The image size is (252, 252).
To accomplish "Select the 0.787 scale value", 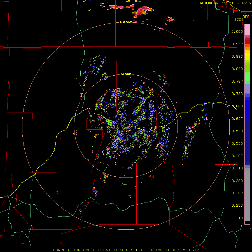I will tap(237, 81).
